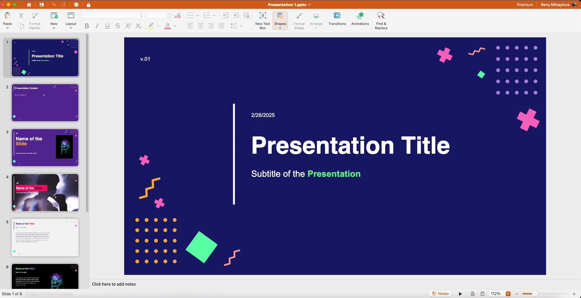Toggle italic formatting

click(97, 26)
